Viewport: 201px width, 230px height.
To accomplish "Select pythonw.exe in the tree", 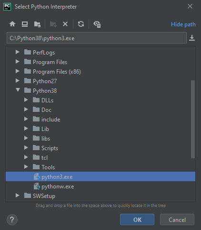I will [100, 186].
